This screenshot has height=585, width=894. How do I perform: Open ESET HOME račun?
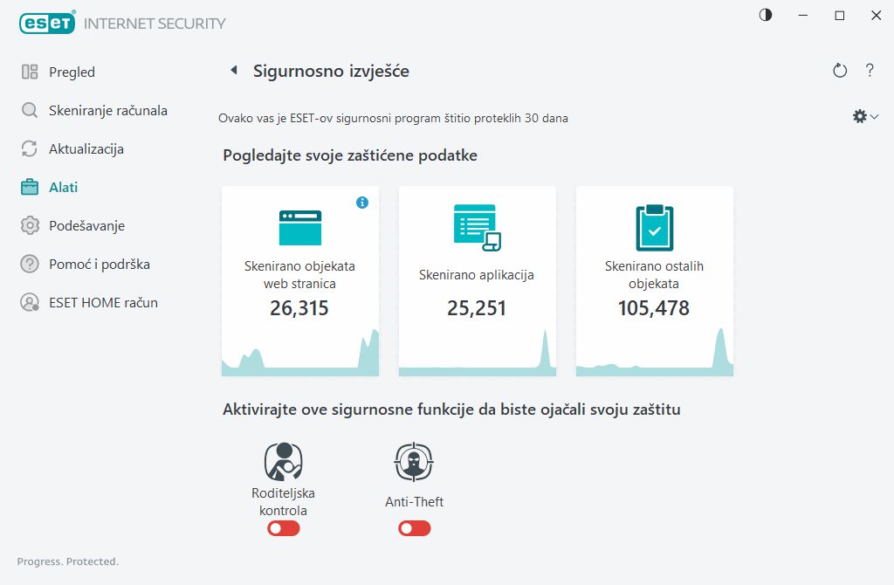click(x=103, y=303)
